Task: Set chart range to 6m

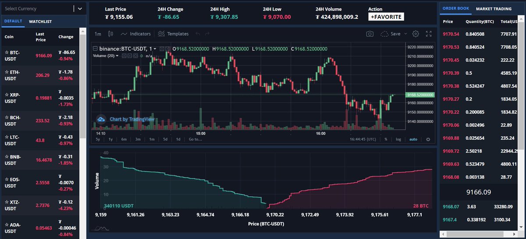Action: pos(124,139)
